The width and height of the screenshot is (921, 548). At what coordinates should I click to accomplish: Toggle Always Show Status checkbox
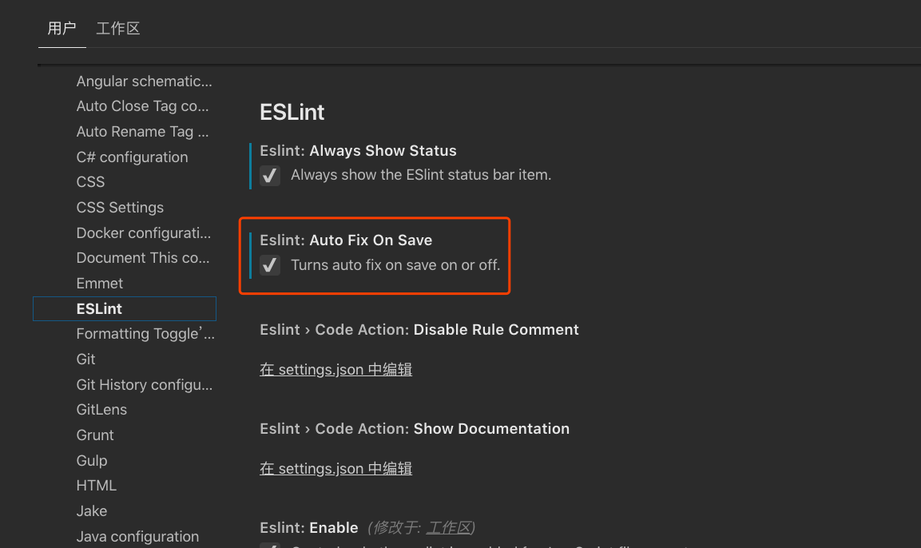(x=270, y=176)
